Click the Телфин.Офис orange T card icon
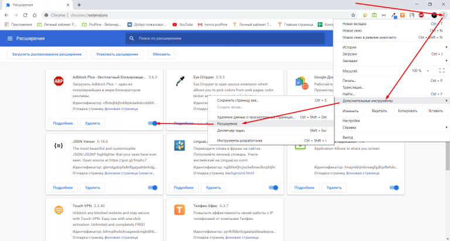The width and height of the screenshot is (450, 241). [180, 210]
